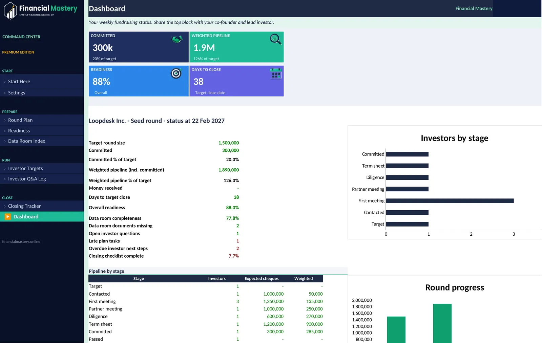Click the Weighted column header
The height and width of the screenshot is (343, 542).
tap(304, 279)
